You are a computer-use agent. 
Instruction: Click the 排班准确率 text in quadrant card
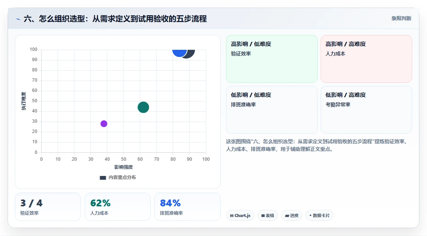[244, 105]
